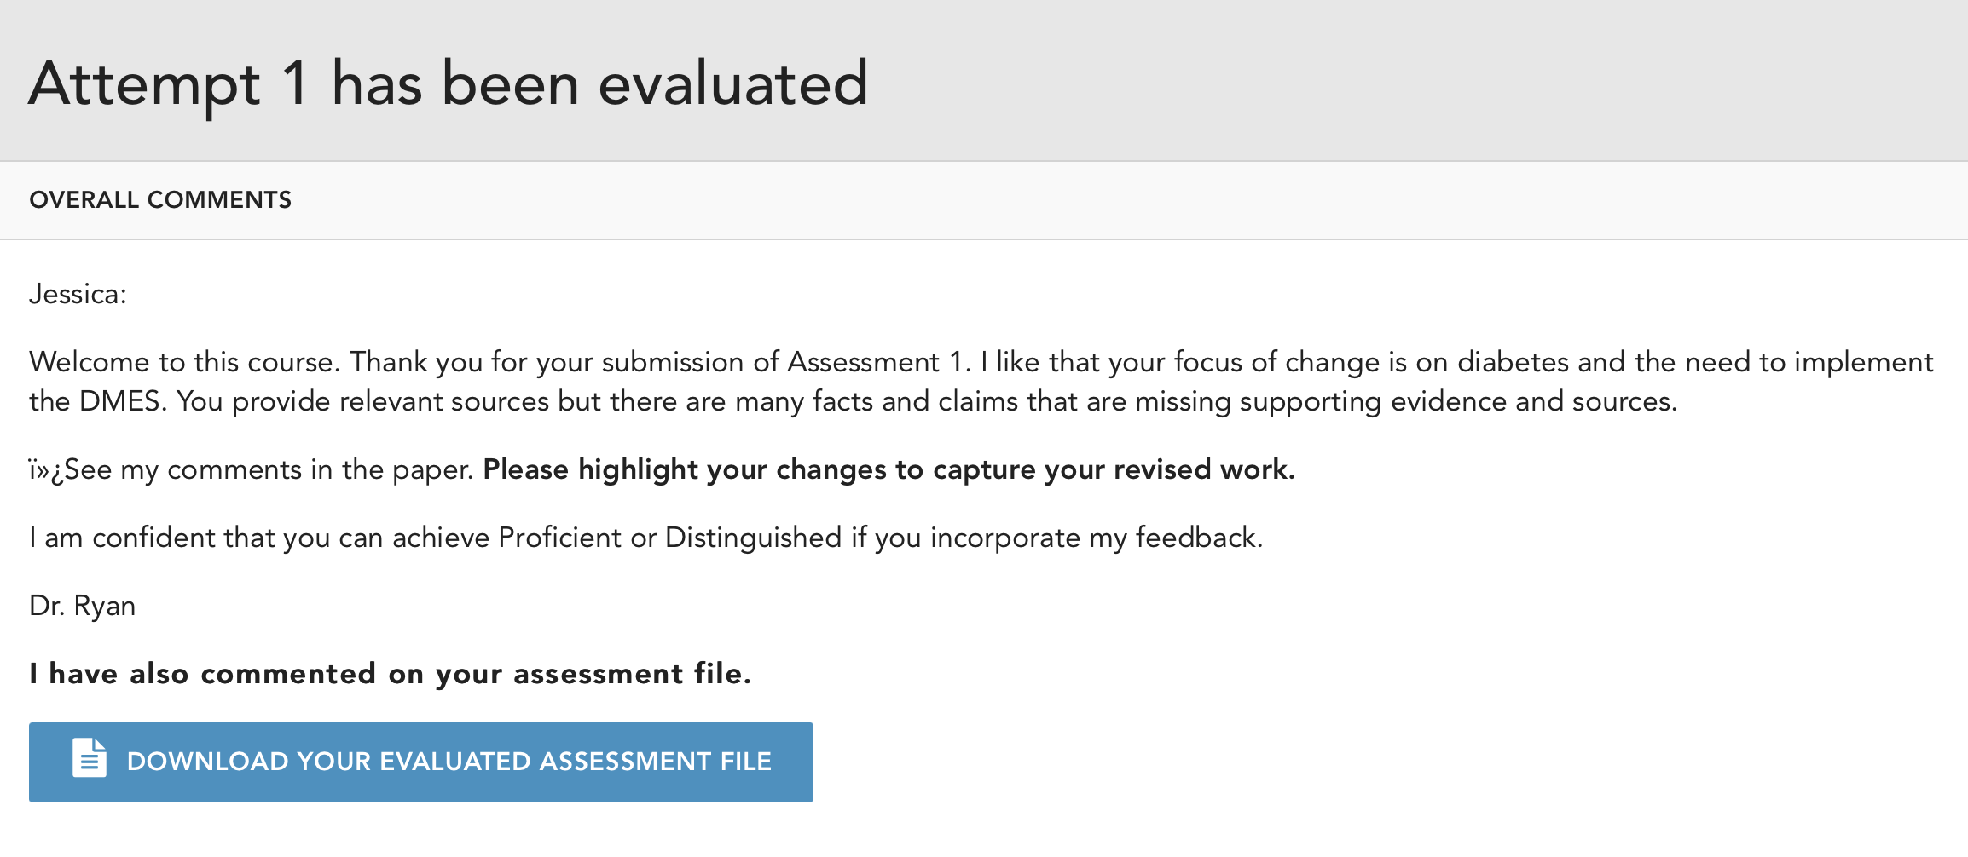Screen dimensions: 1968x857
Task: Click the bold 'I have also commented' line
Action: pos(391,674)
